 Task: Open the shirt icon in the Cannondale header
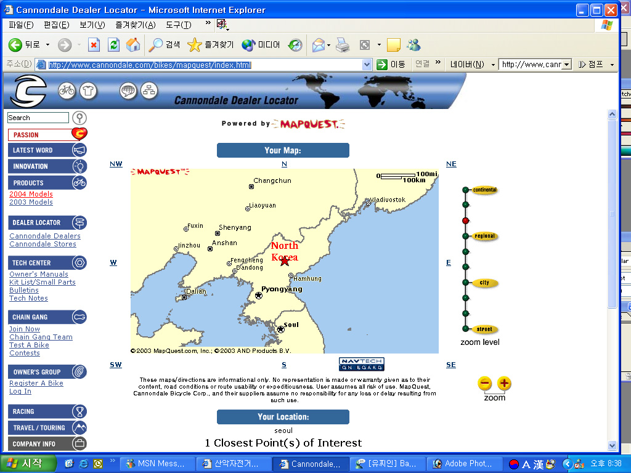click(x=88, y=91)
